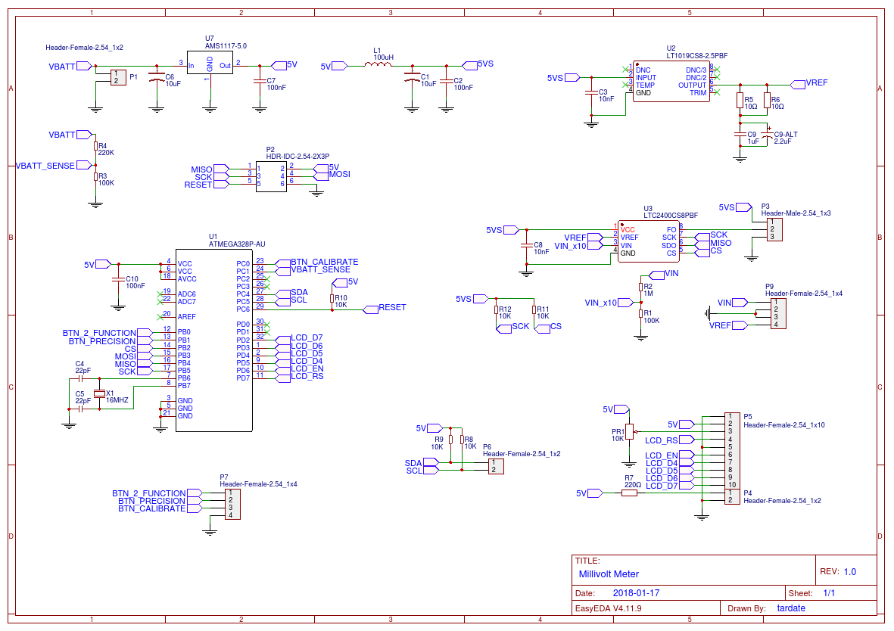Select resistor R7 220Ω

pos(630,493)
